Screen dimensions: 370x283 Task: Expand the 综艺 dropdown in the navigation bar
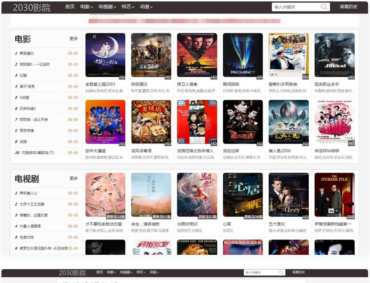click(x=128, y=7)
